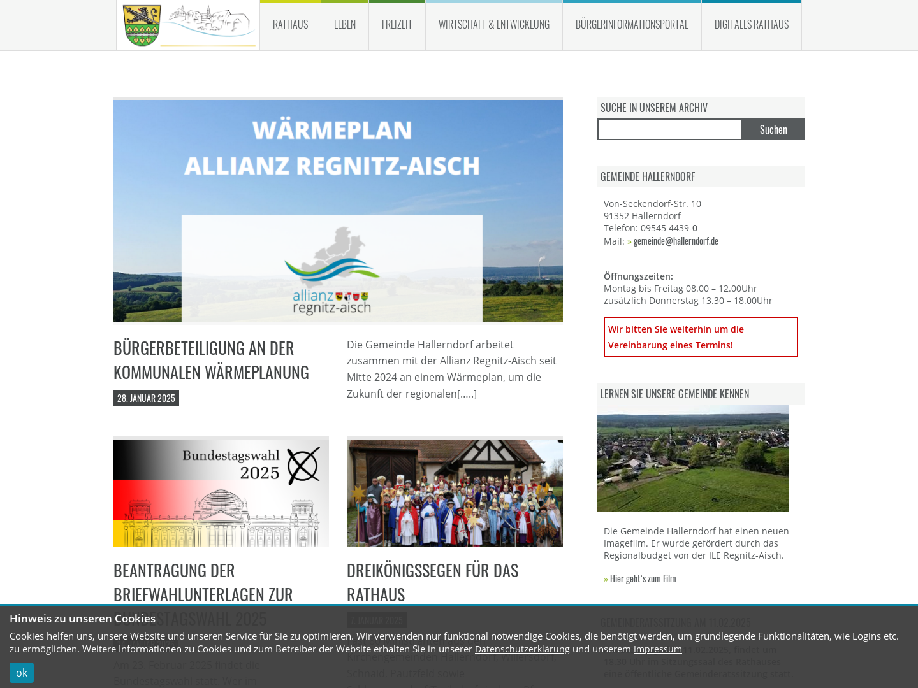Accept cookies with the ok button
The image size is (918, 688).
[x=22, y=673]
